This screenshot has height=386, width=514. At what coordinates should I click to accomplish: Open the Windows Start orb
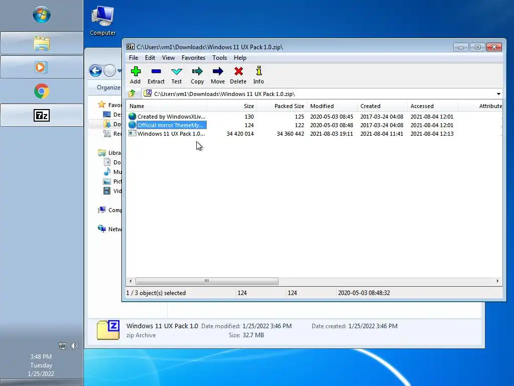pos(42,15)
